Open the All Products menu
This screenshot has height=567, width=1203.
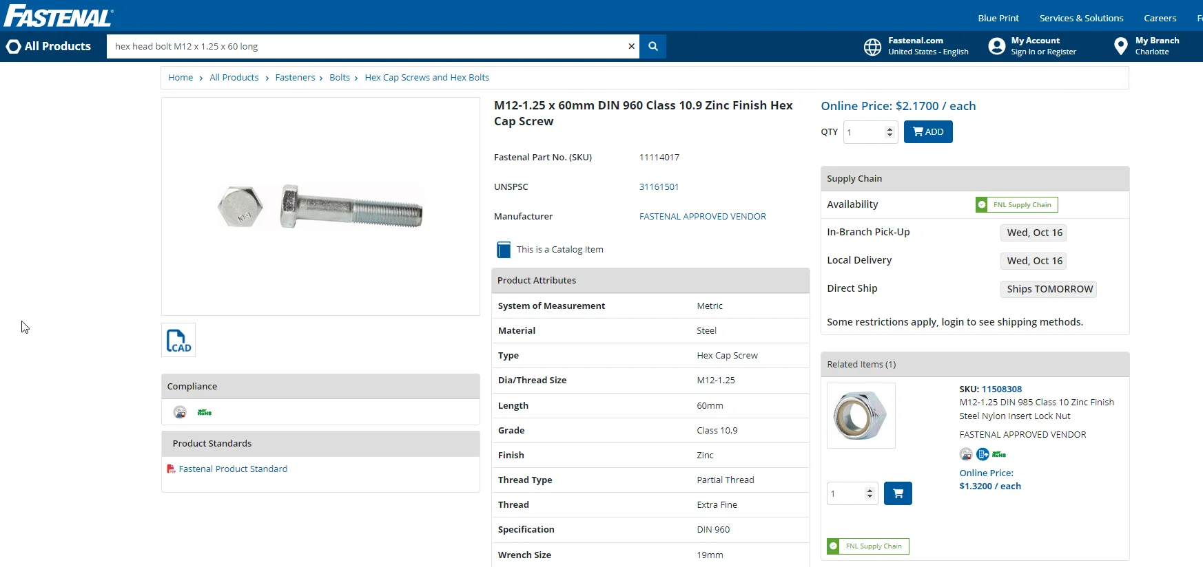(x=49, y=46)
